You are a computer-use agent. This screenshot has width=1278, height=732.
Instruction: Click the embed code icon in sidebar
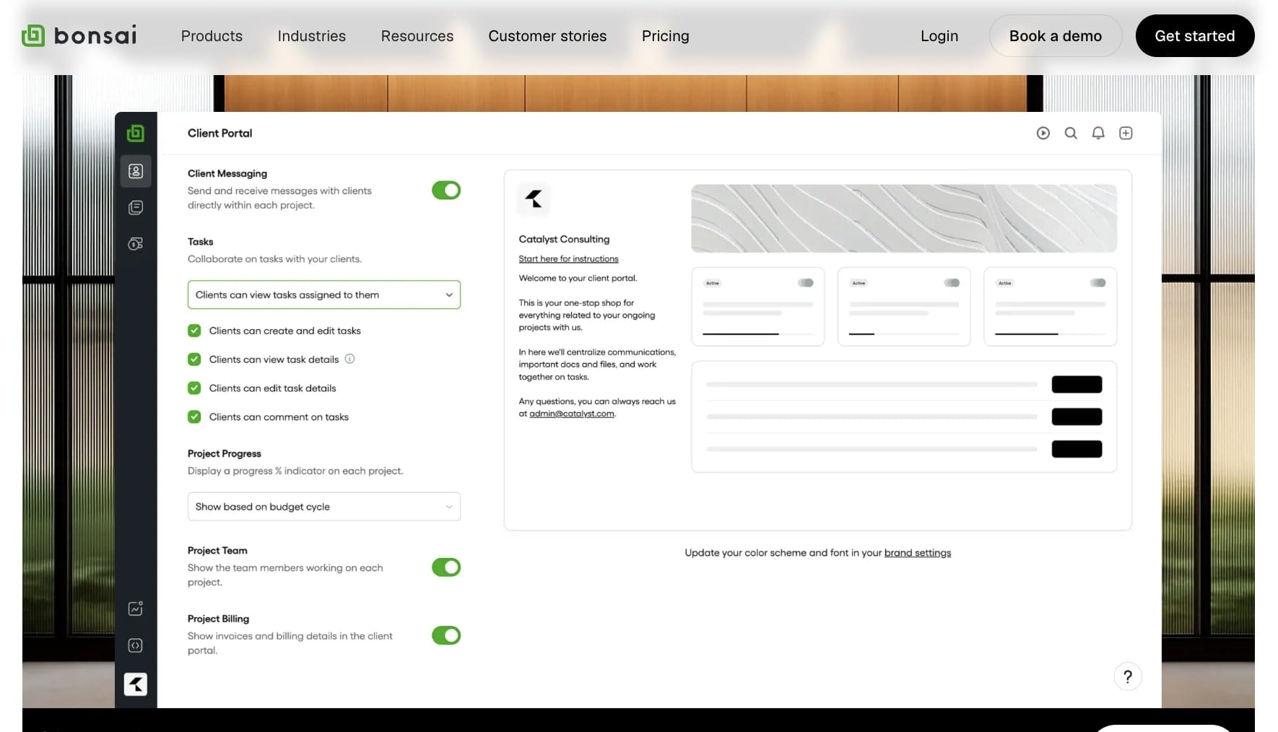pos(135,645)
